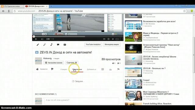Viewport: 195px width, 110px height.
Task: Open the transcript icon under video
Action: [103, 69]
